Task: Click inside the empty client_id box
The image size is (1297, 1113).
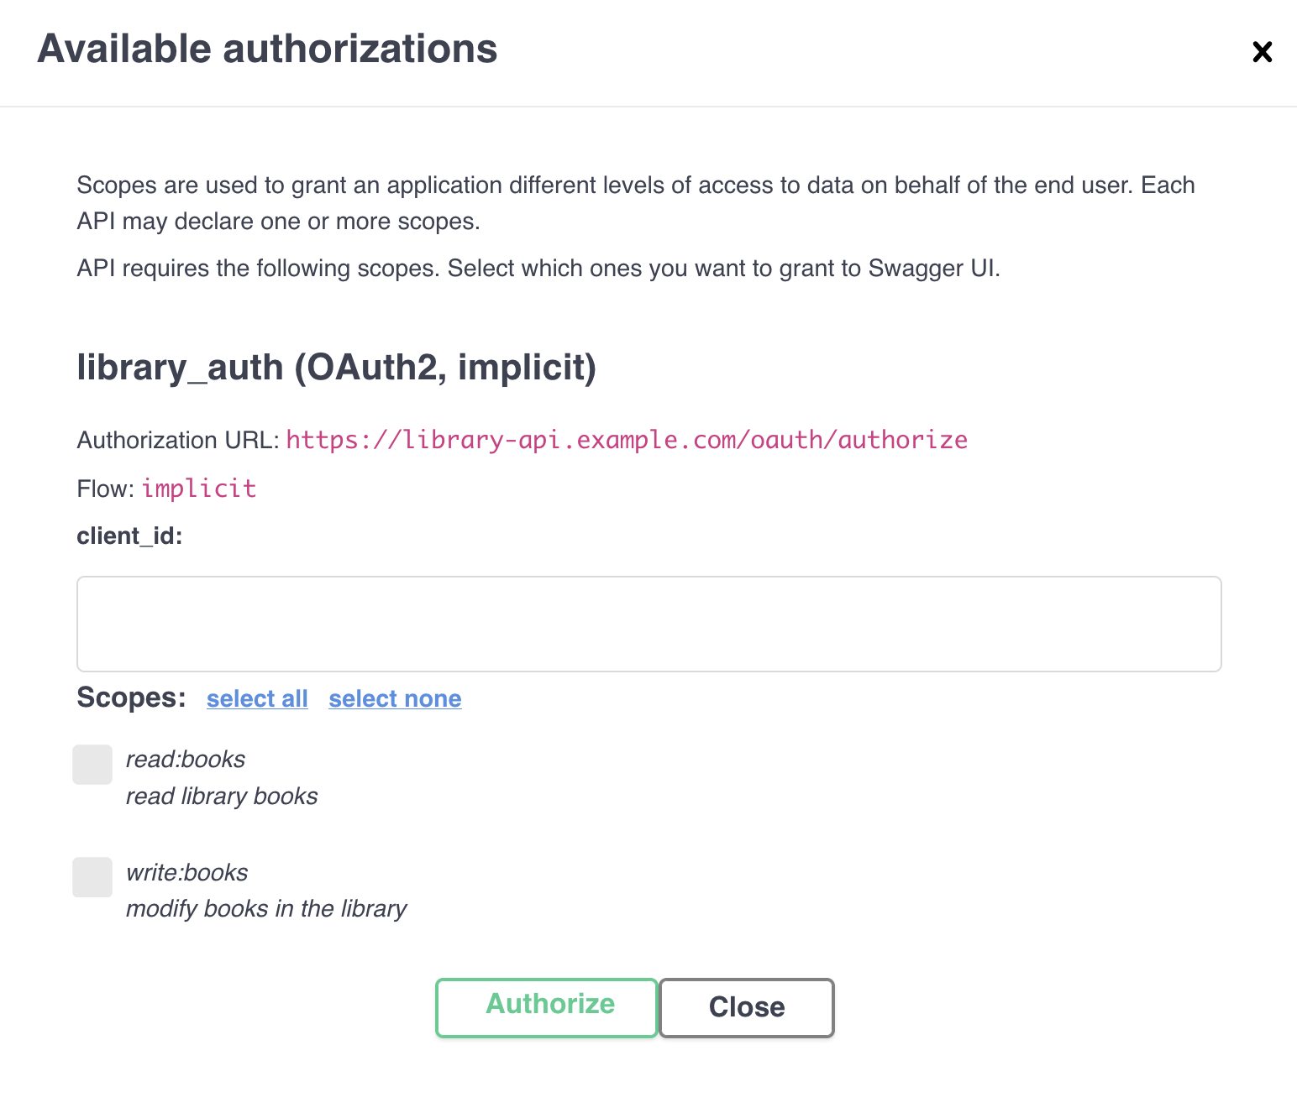Action: click(x=648, y=624)
